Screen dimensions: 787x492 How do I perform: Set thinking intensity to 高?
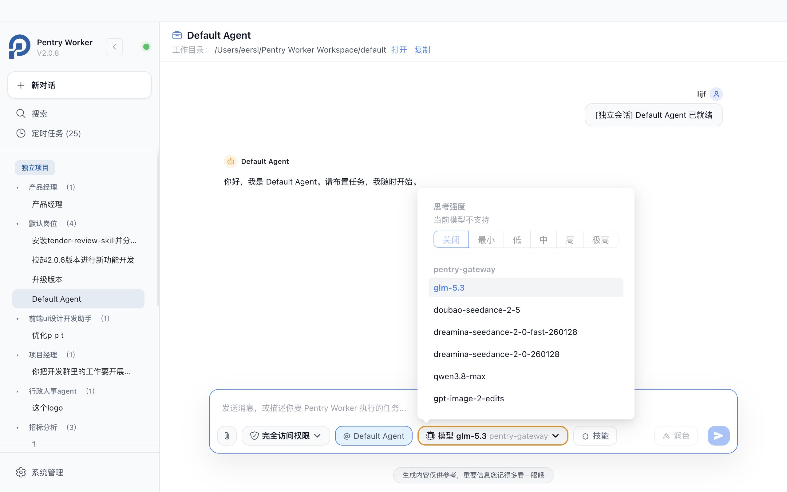coord(570,240)
